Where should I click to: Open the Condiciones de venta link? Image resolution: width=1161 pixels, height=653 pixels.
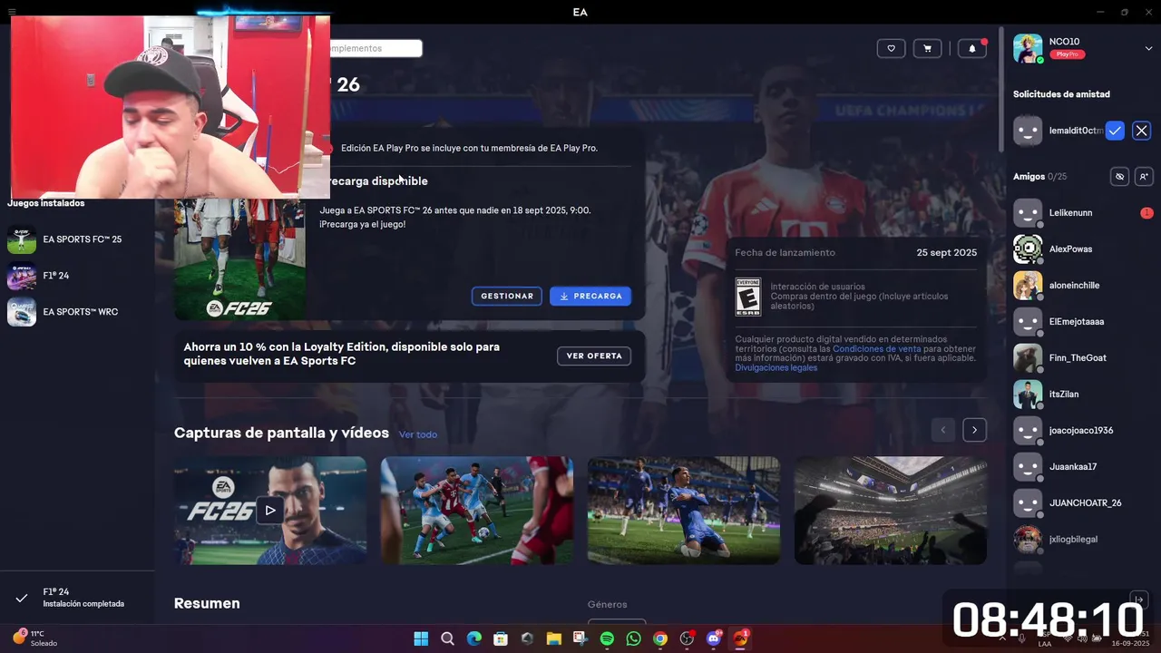[876, 349]
